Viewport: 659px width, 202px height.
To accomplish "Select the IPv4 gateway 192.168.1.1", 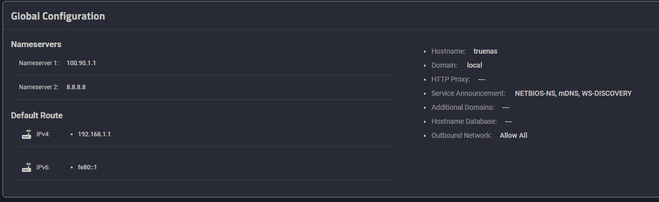I will [94, 134].
